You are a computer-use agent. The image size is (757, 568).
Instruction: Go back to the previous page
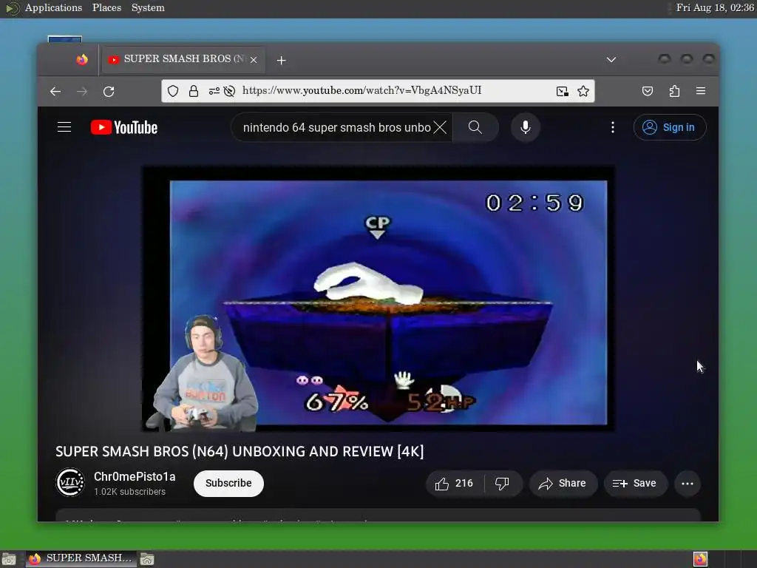pyautogui.click(x=55, y=91)
